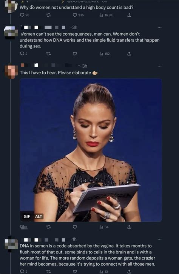Open the reply icon with 2 comments under DNA works tweet
This screenshot has height=274, width=179.
pos(24,54)
